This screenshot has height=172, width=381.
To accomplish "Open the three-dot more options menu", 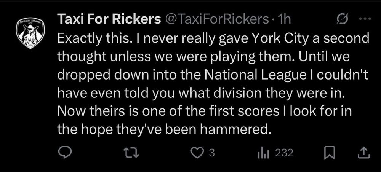I will click(x=364, y=19).
